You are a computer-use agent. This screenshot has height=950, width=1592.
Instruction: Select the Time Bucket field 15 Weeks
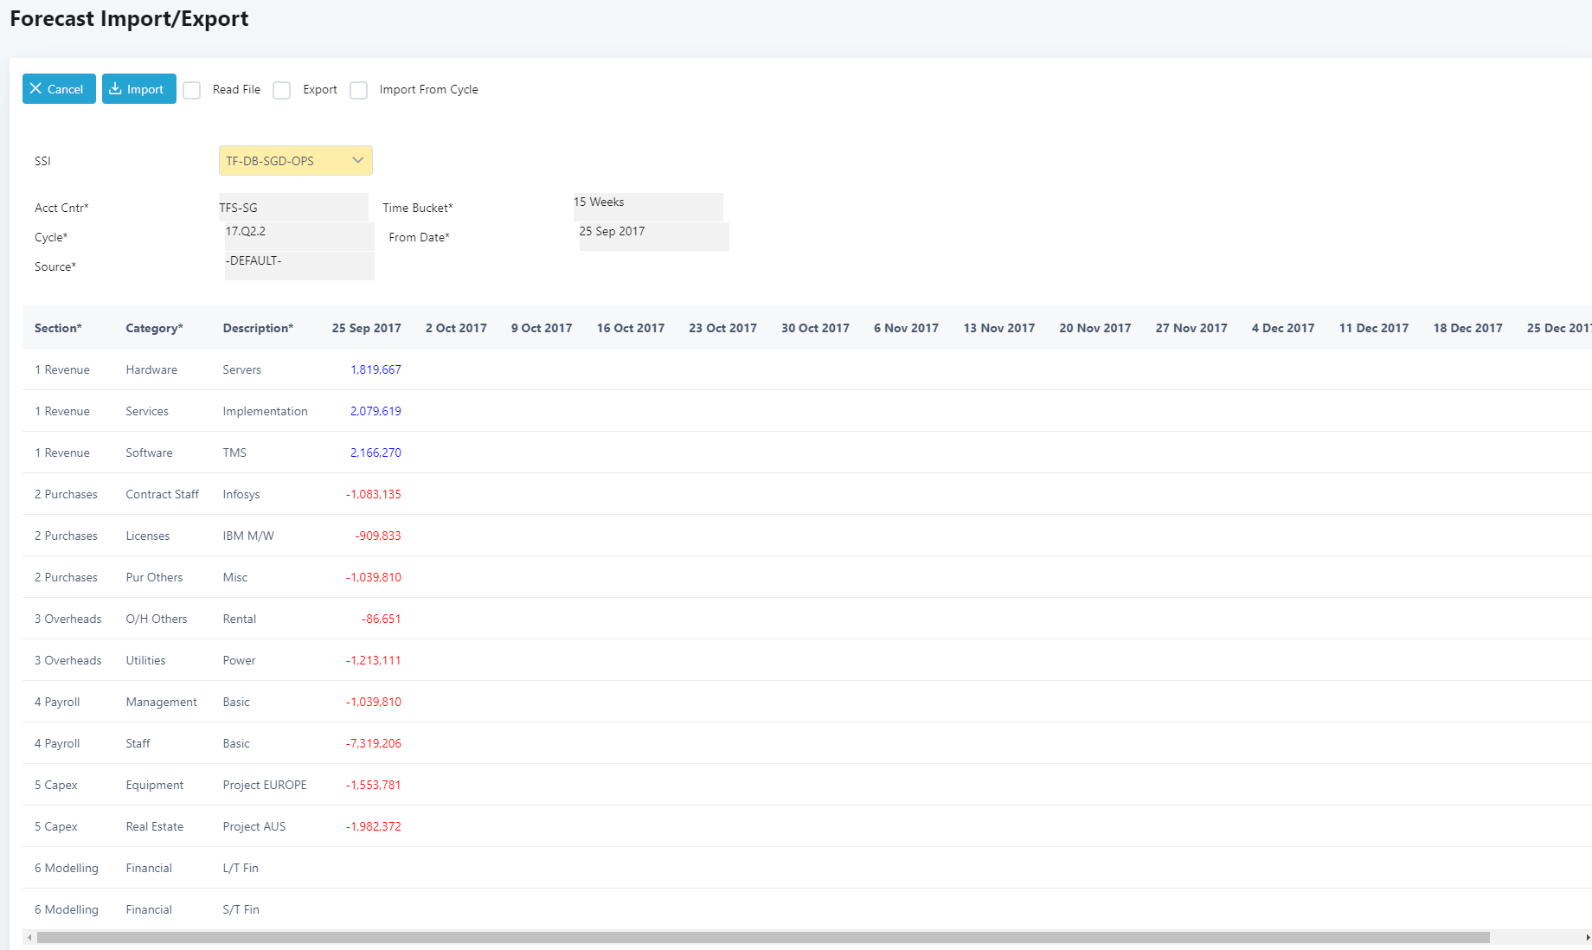tap(647, 207)
